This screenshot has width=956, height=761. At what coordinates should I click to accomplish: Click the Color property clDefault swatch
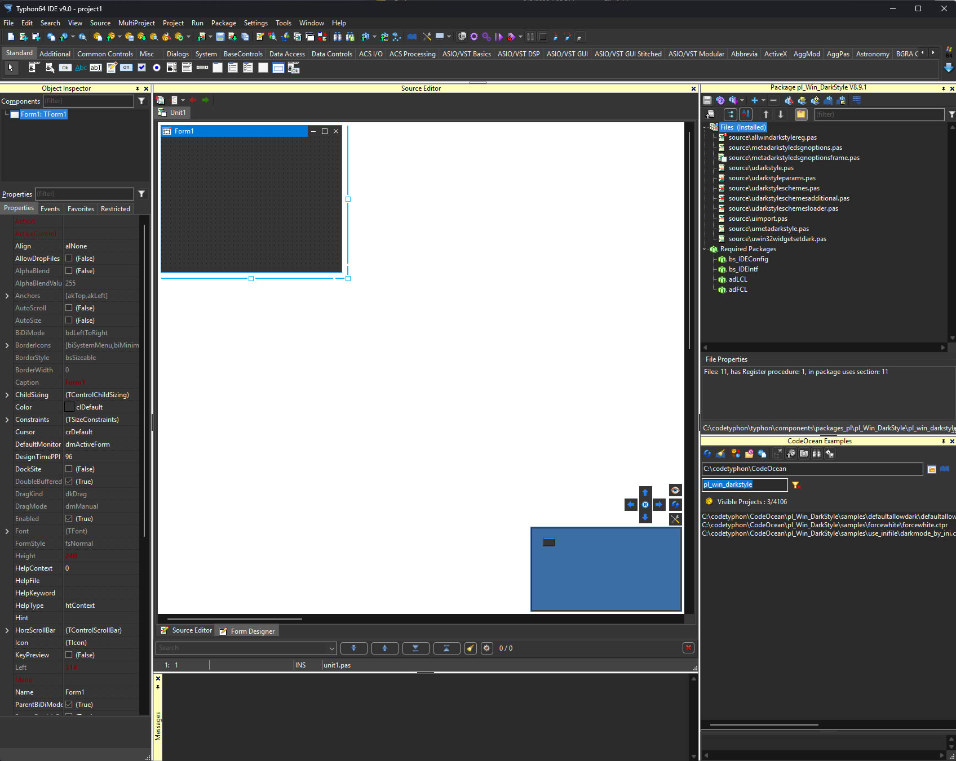pyautogui.click(x=69, y=407)
